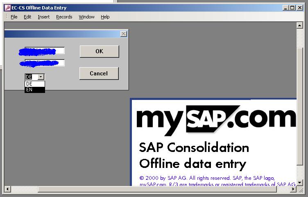Open the Insert menu
308x197 pixels.
(43, 17)
